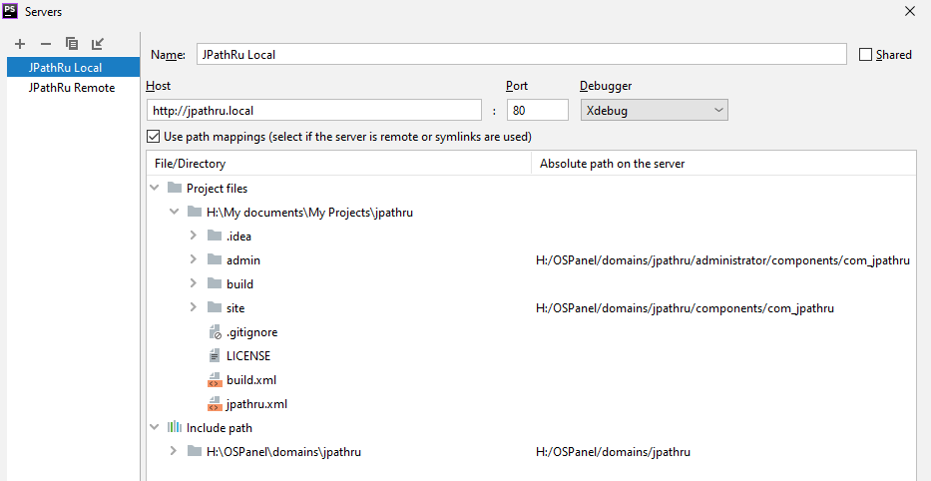Image resolution: width=931 pixels, height=481 pixels.
Task: Select the .gitignore row
Action: [532, 332]
